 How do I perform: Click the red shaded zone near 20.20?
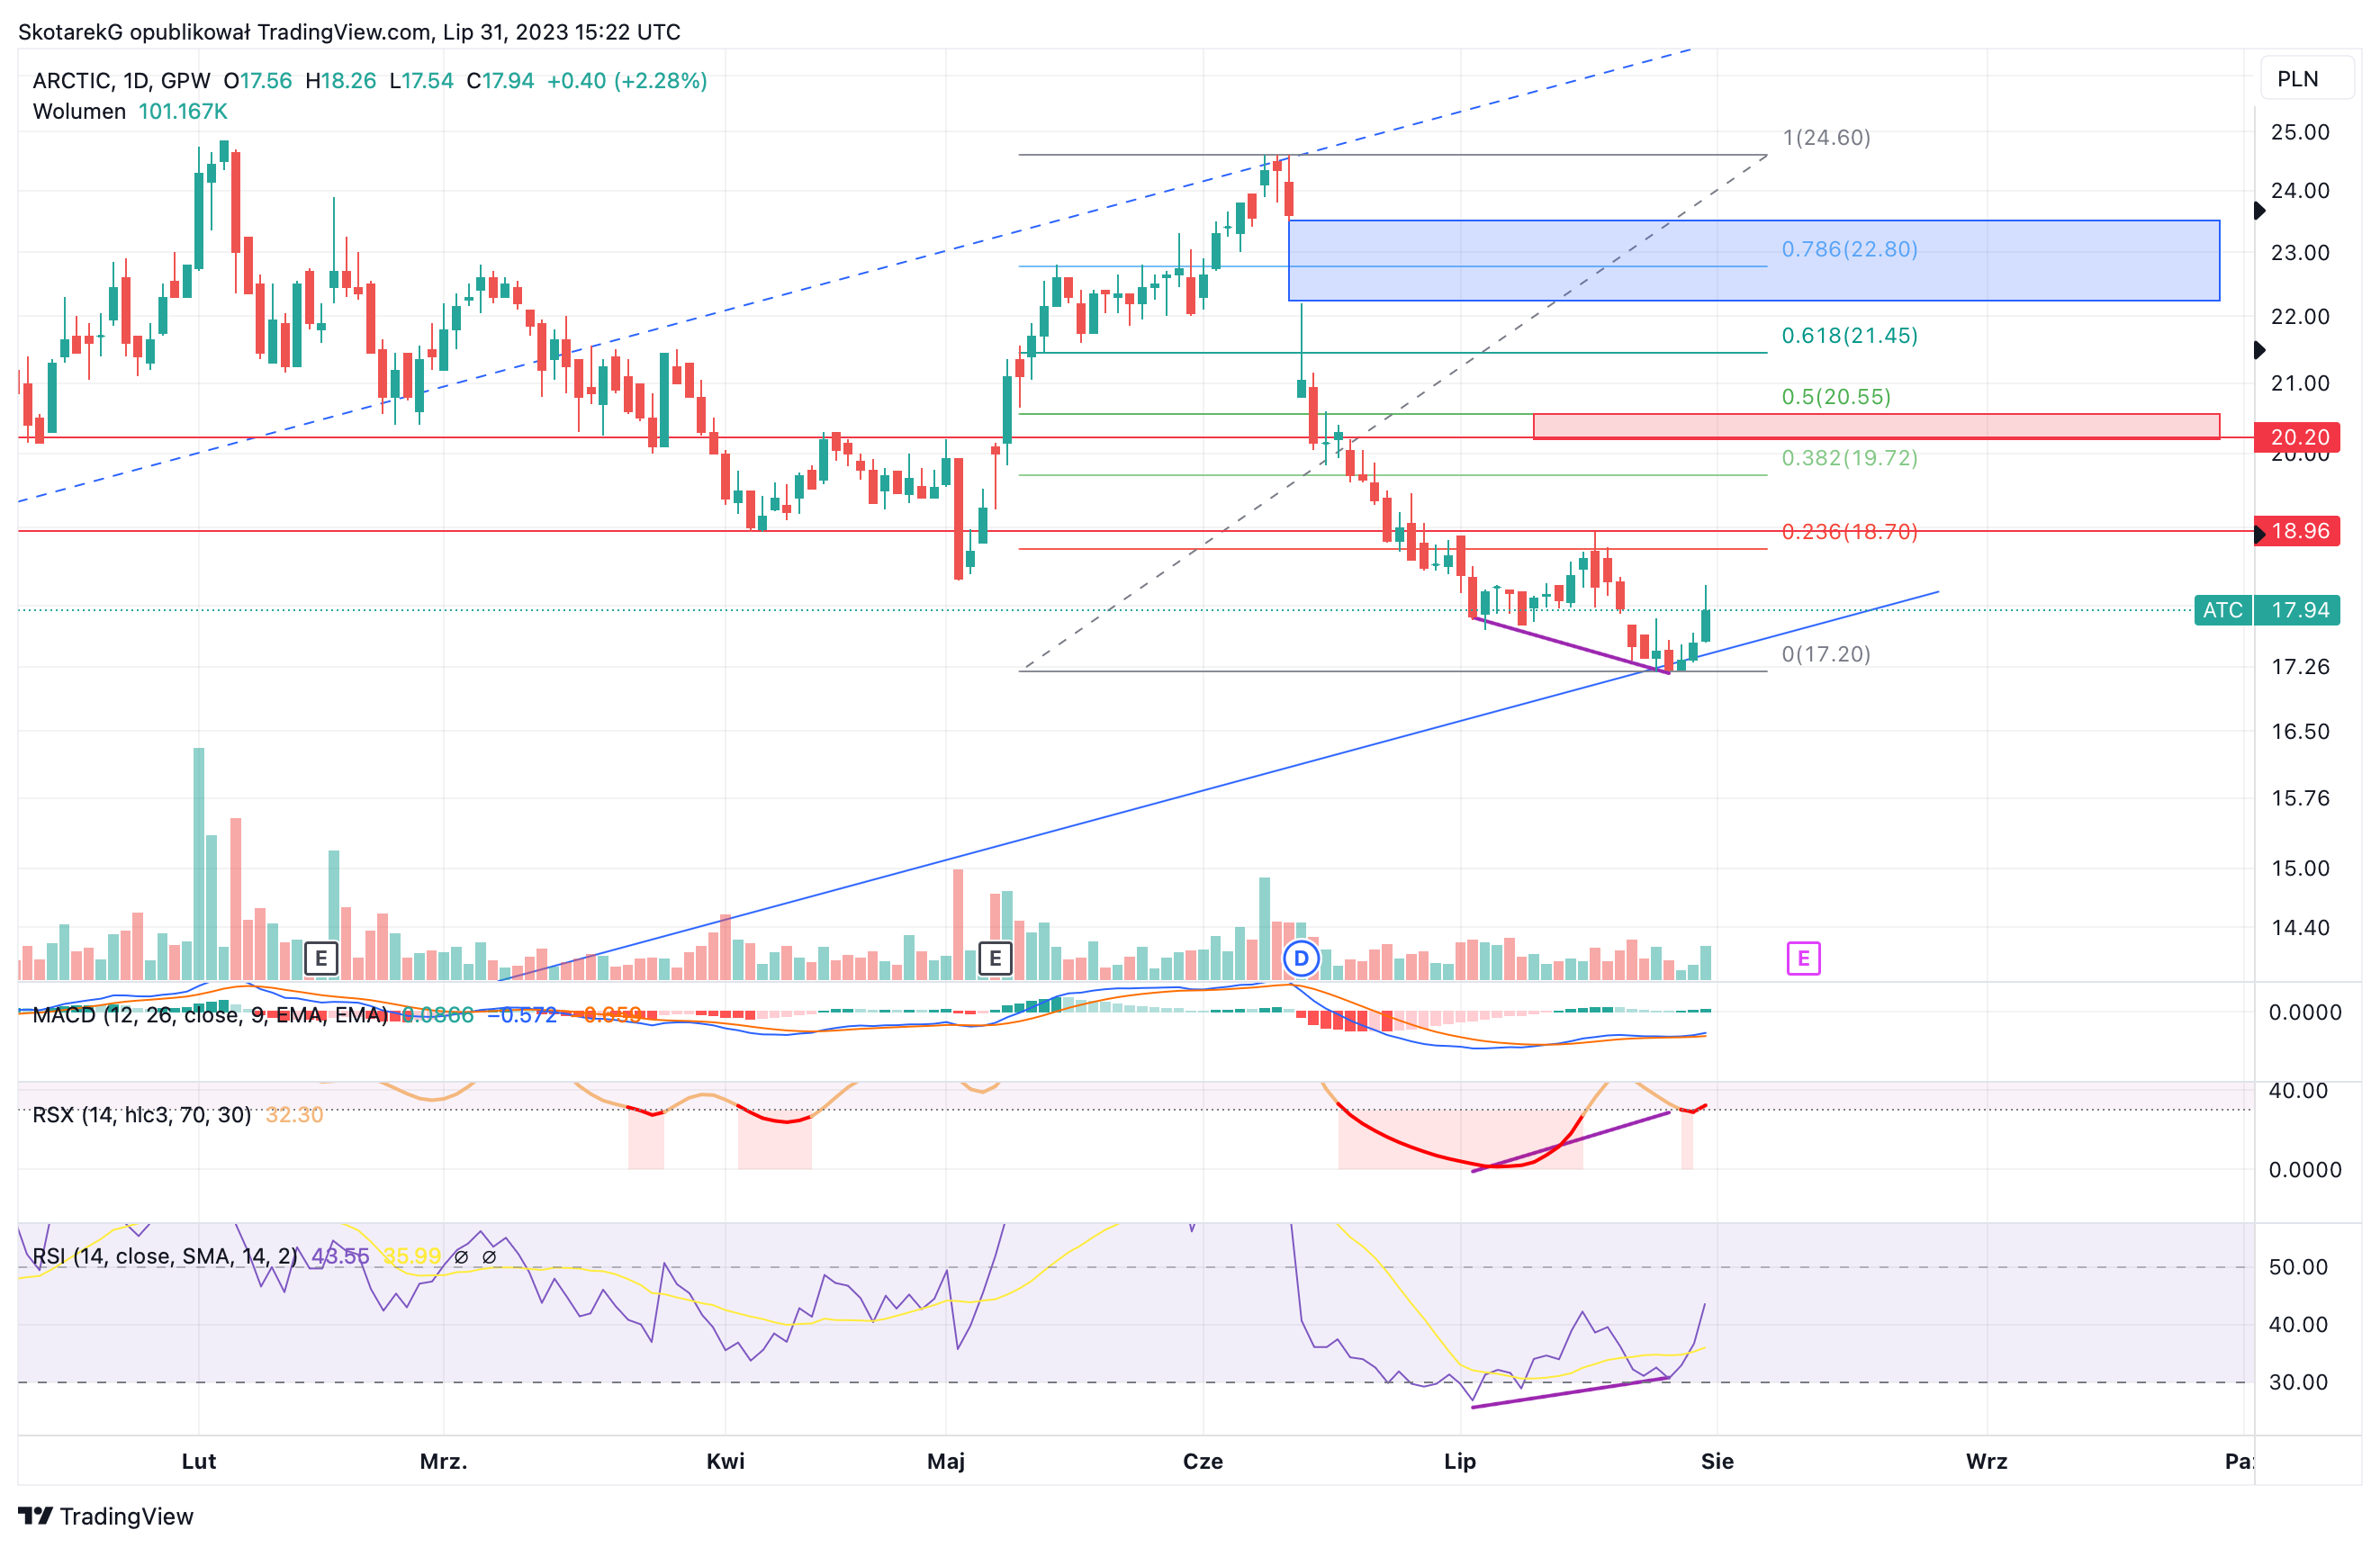coord(1876,426)
